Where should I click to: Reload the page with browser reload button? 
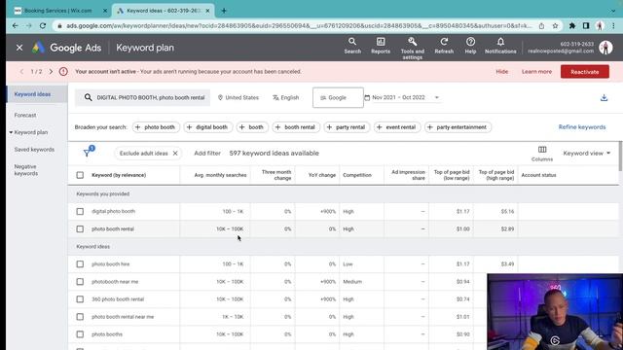(x=43, y=26)
